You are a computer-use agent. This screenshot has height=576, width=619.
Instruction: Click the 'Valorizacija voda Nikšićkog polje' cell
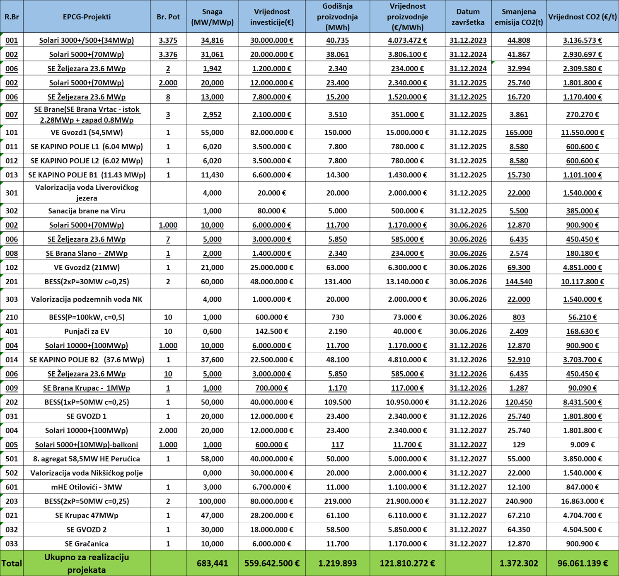coord(87,473)
